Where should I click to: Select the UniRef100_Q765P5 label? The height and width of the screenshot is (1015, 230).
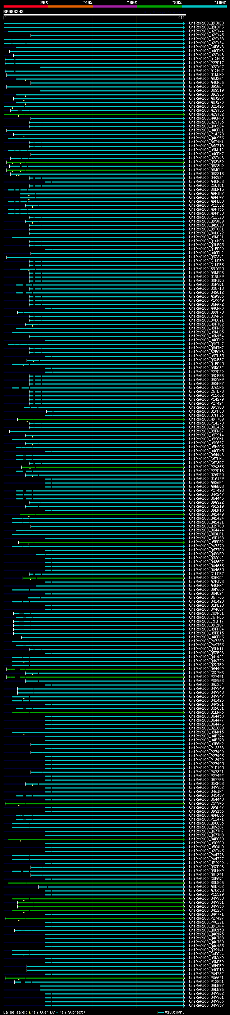click(206, 475)
